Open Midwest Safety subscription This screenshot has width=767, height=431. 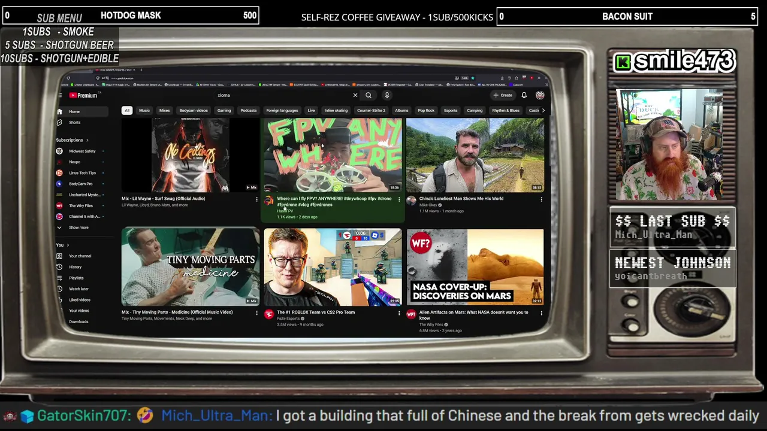81,151
